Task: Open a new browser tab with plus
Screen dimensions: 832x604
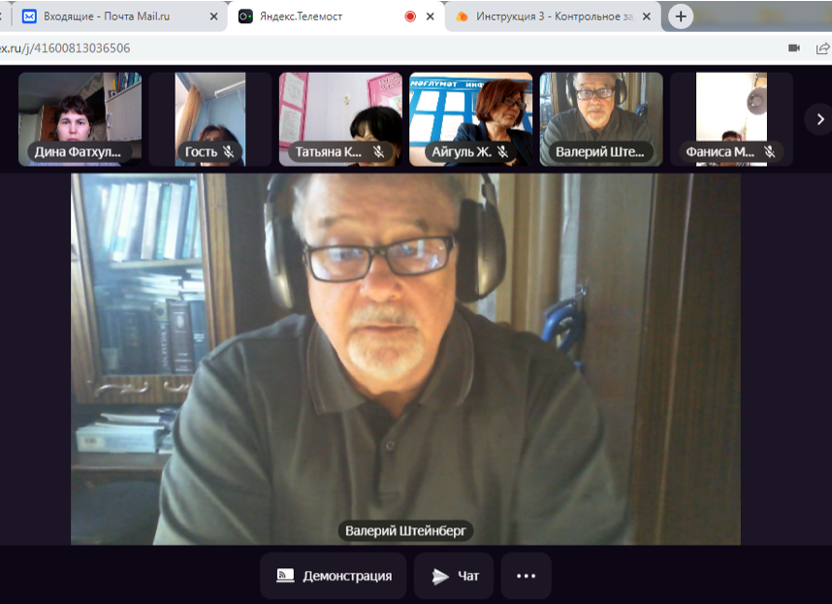Action: click(x=681, y=16)
